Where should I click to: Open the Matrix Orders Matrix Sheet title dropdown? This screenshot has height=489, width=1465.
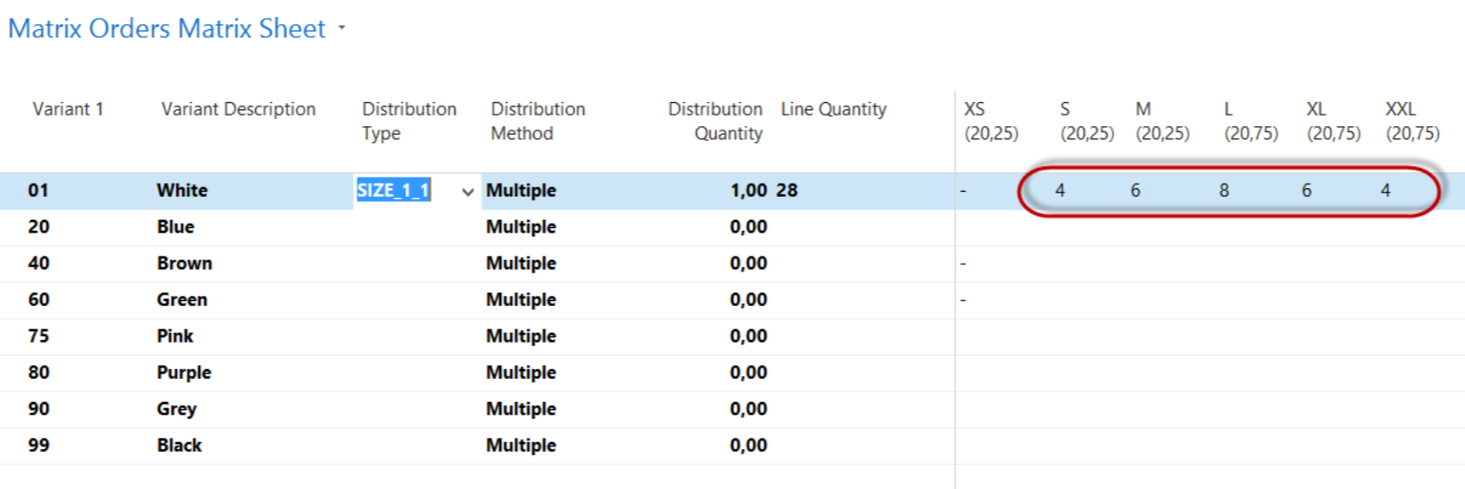pos(342,28)
